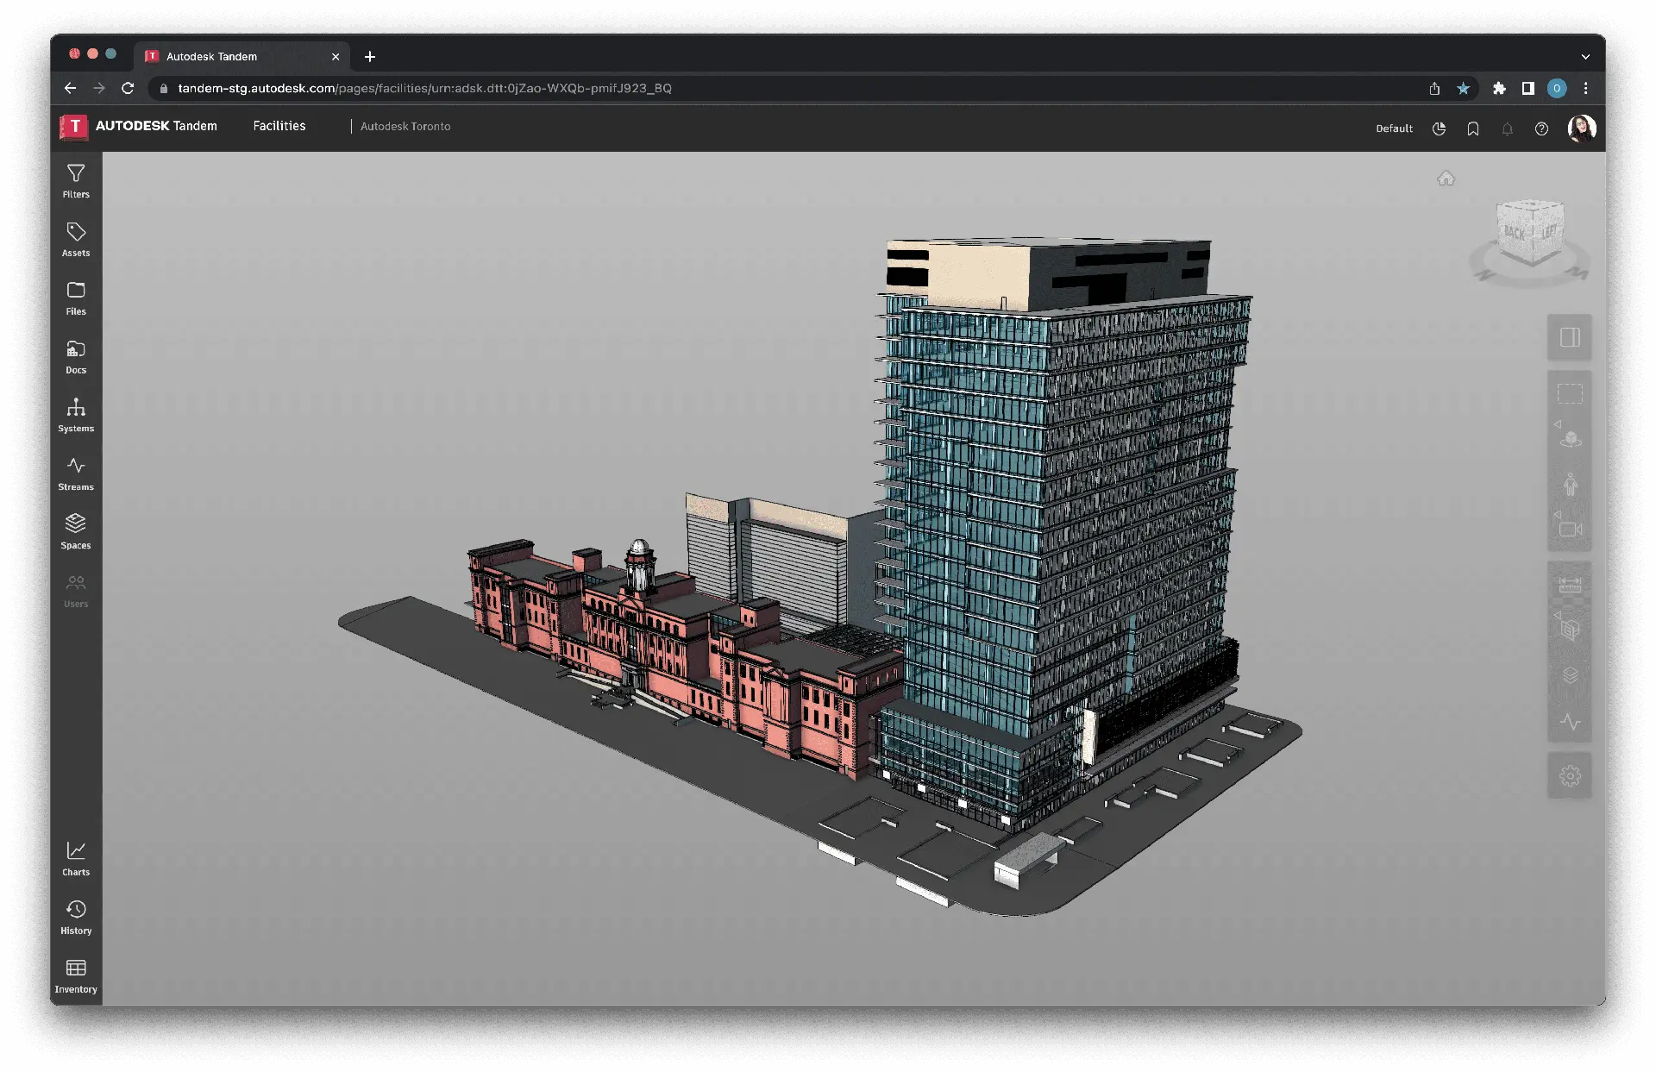
Task: Select the measure tool
Action: tap(1570, 585)
